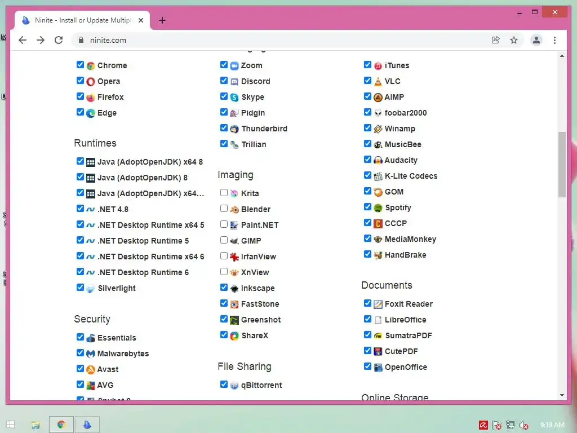
Task: Click the Spotify app icon
Action: click(378, 207)
